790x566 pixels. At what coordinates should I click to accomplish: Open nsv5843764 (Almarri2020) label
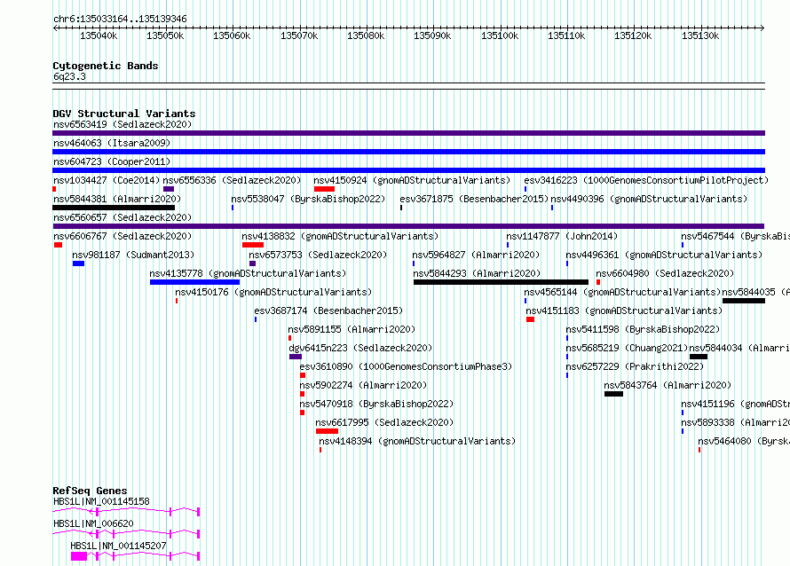pos(668,385)
